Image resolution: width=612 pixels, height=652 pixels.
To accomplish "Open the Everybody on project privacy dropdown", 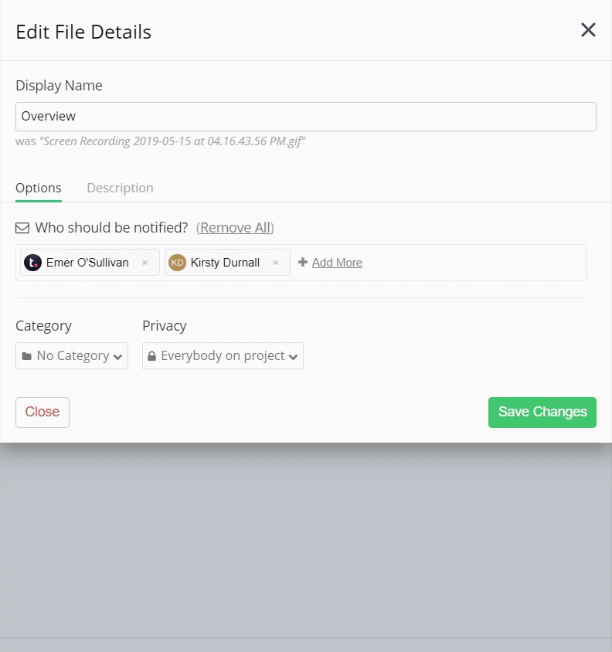I will click(223, 356).
